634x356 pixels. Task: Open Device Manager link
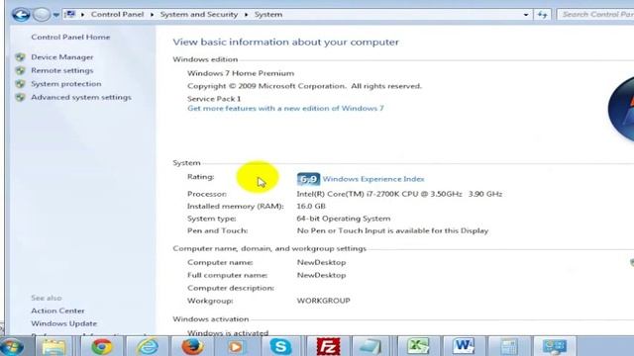point(62,57)
